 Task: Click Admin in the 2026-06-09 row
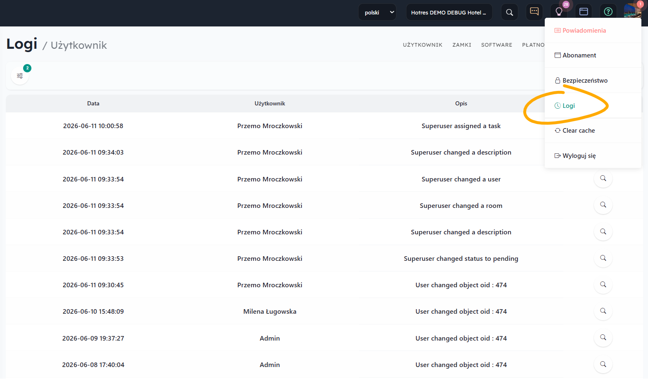click(270, 338)
